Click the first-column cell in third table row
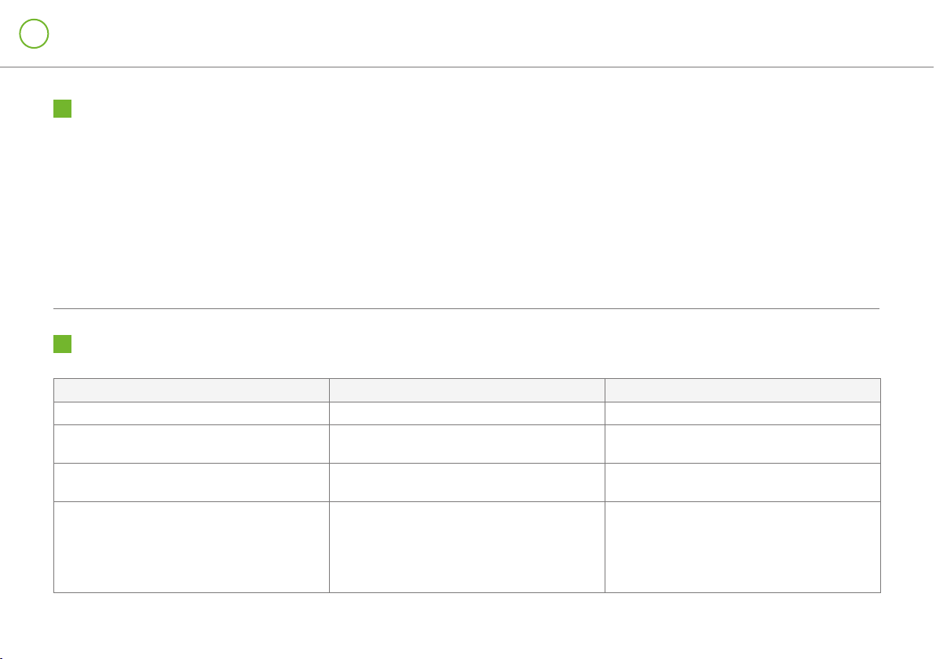Screen dimensions: 936x659 pos(192,444)
